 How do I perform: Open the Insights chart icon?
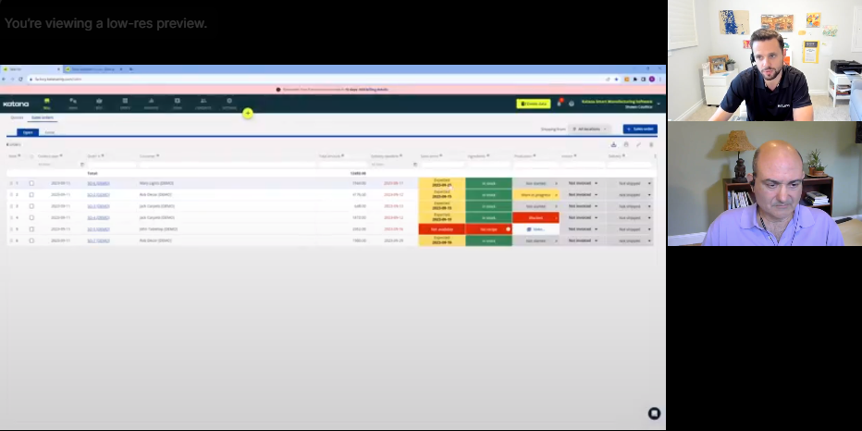click(x=151, y=104)
